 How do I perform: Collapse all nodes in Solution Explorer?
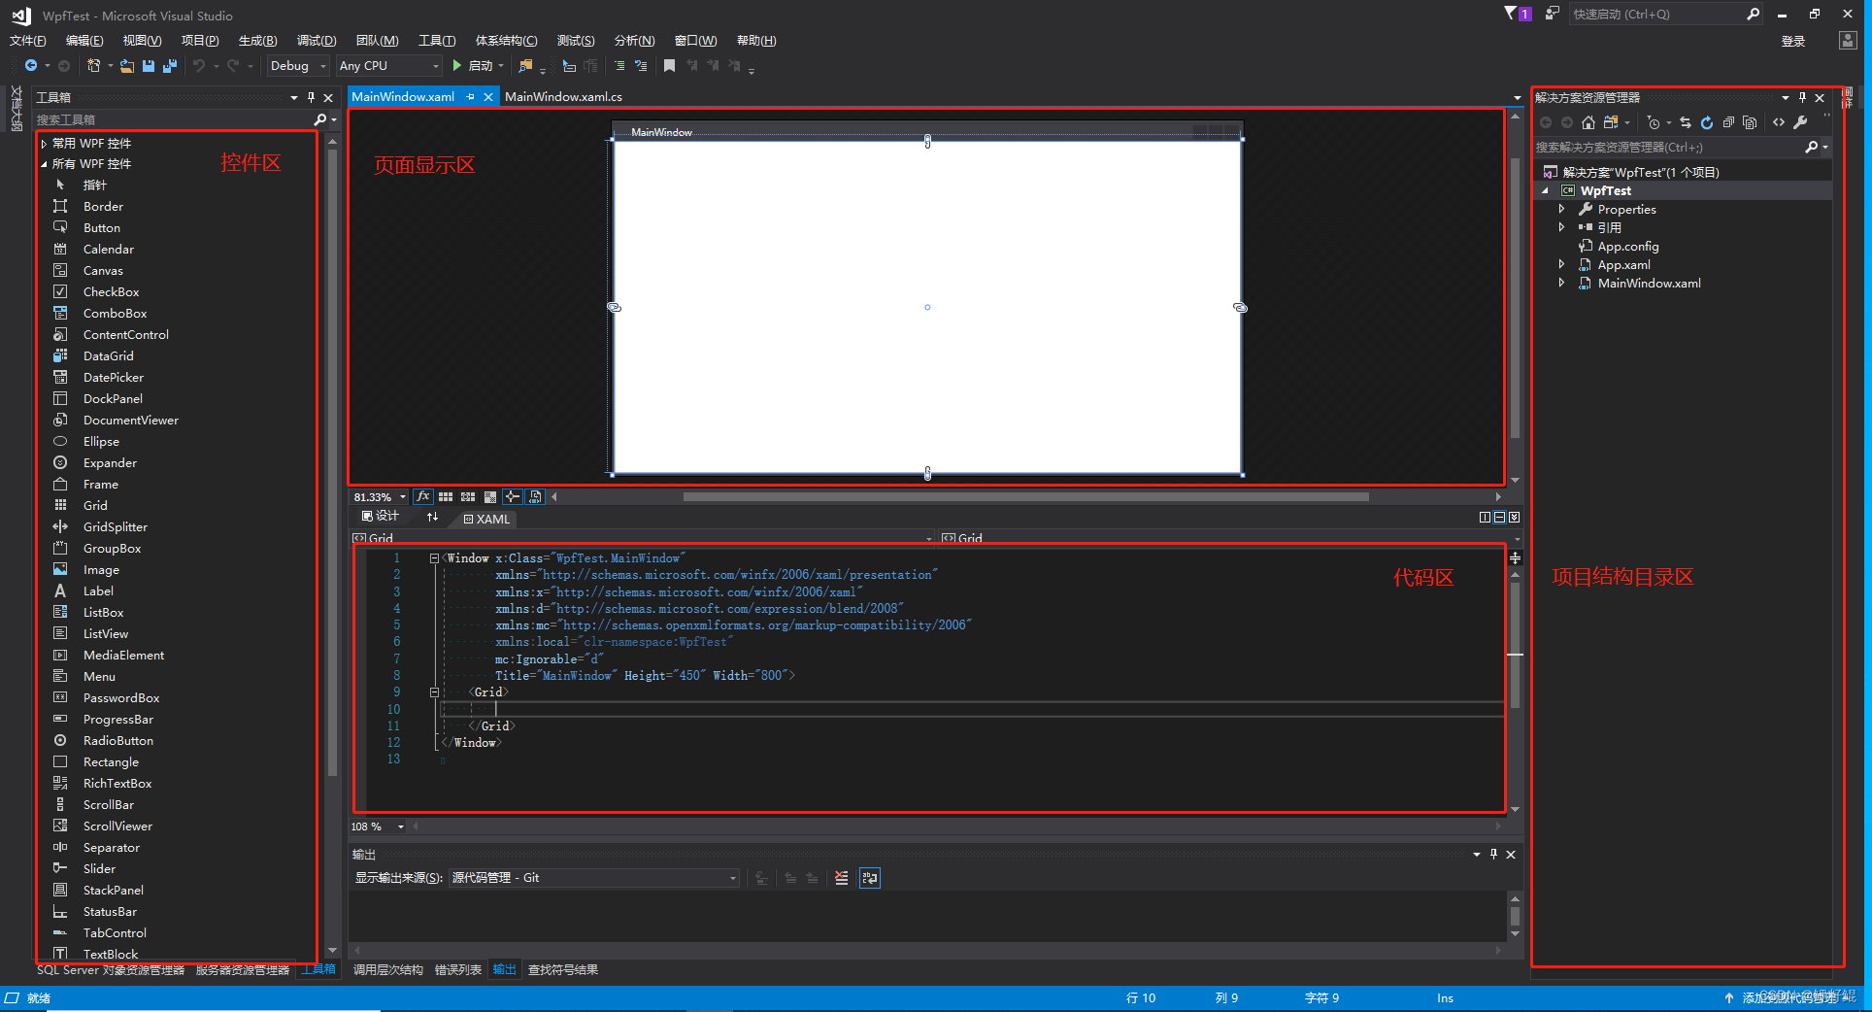(x=1728, y=122)
